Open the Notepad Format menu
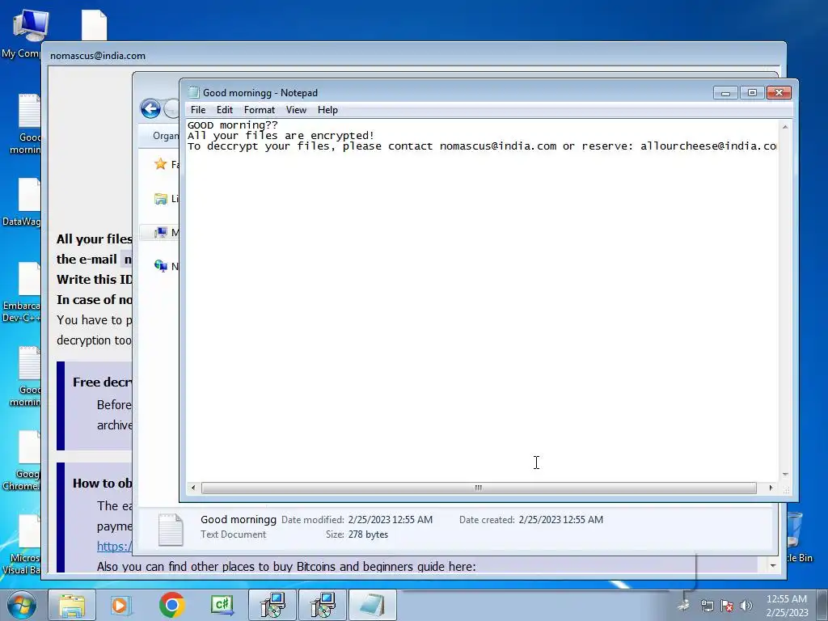Screen dimensions: 828x621 pos(260,110)
